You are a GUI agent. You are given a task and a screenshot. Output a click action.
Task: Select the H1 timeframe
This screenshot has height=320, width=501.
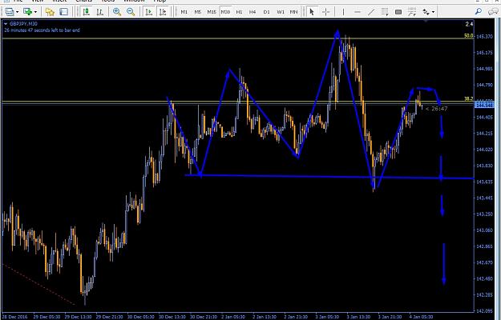239,12
